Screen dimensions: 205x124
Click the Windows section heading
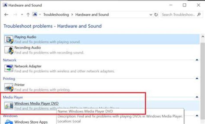10,116
